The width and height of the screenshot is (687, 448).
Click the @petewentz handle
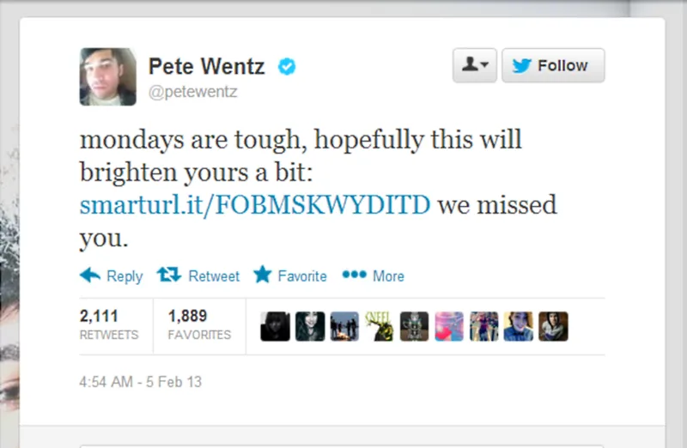click(x=193, y=92)
